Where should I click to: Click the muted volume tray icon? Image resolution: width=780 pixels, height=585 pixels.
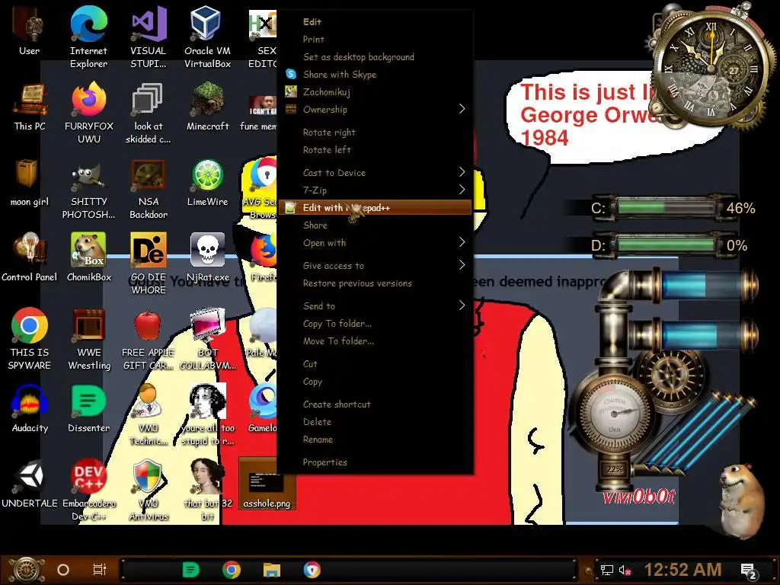coord(625,571)
